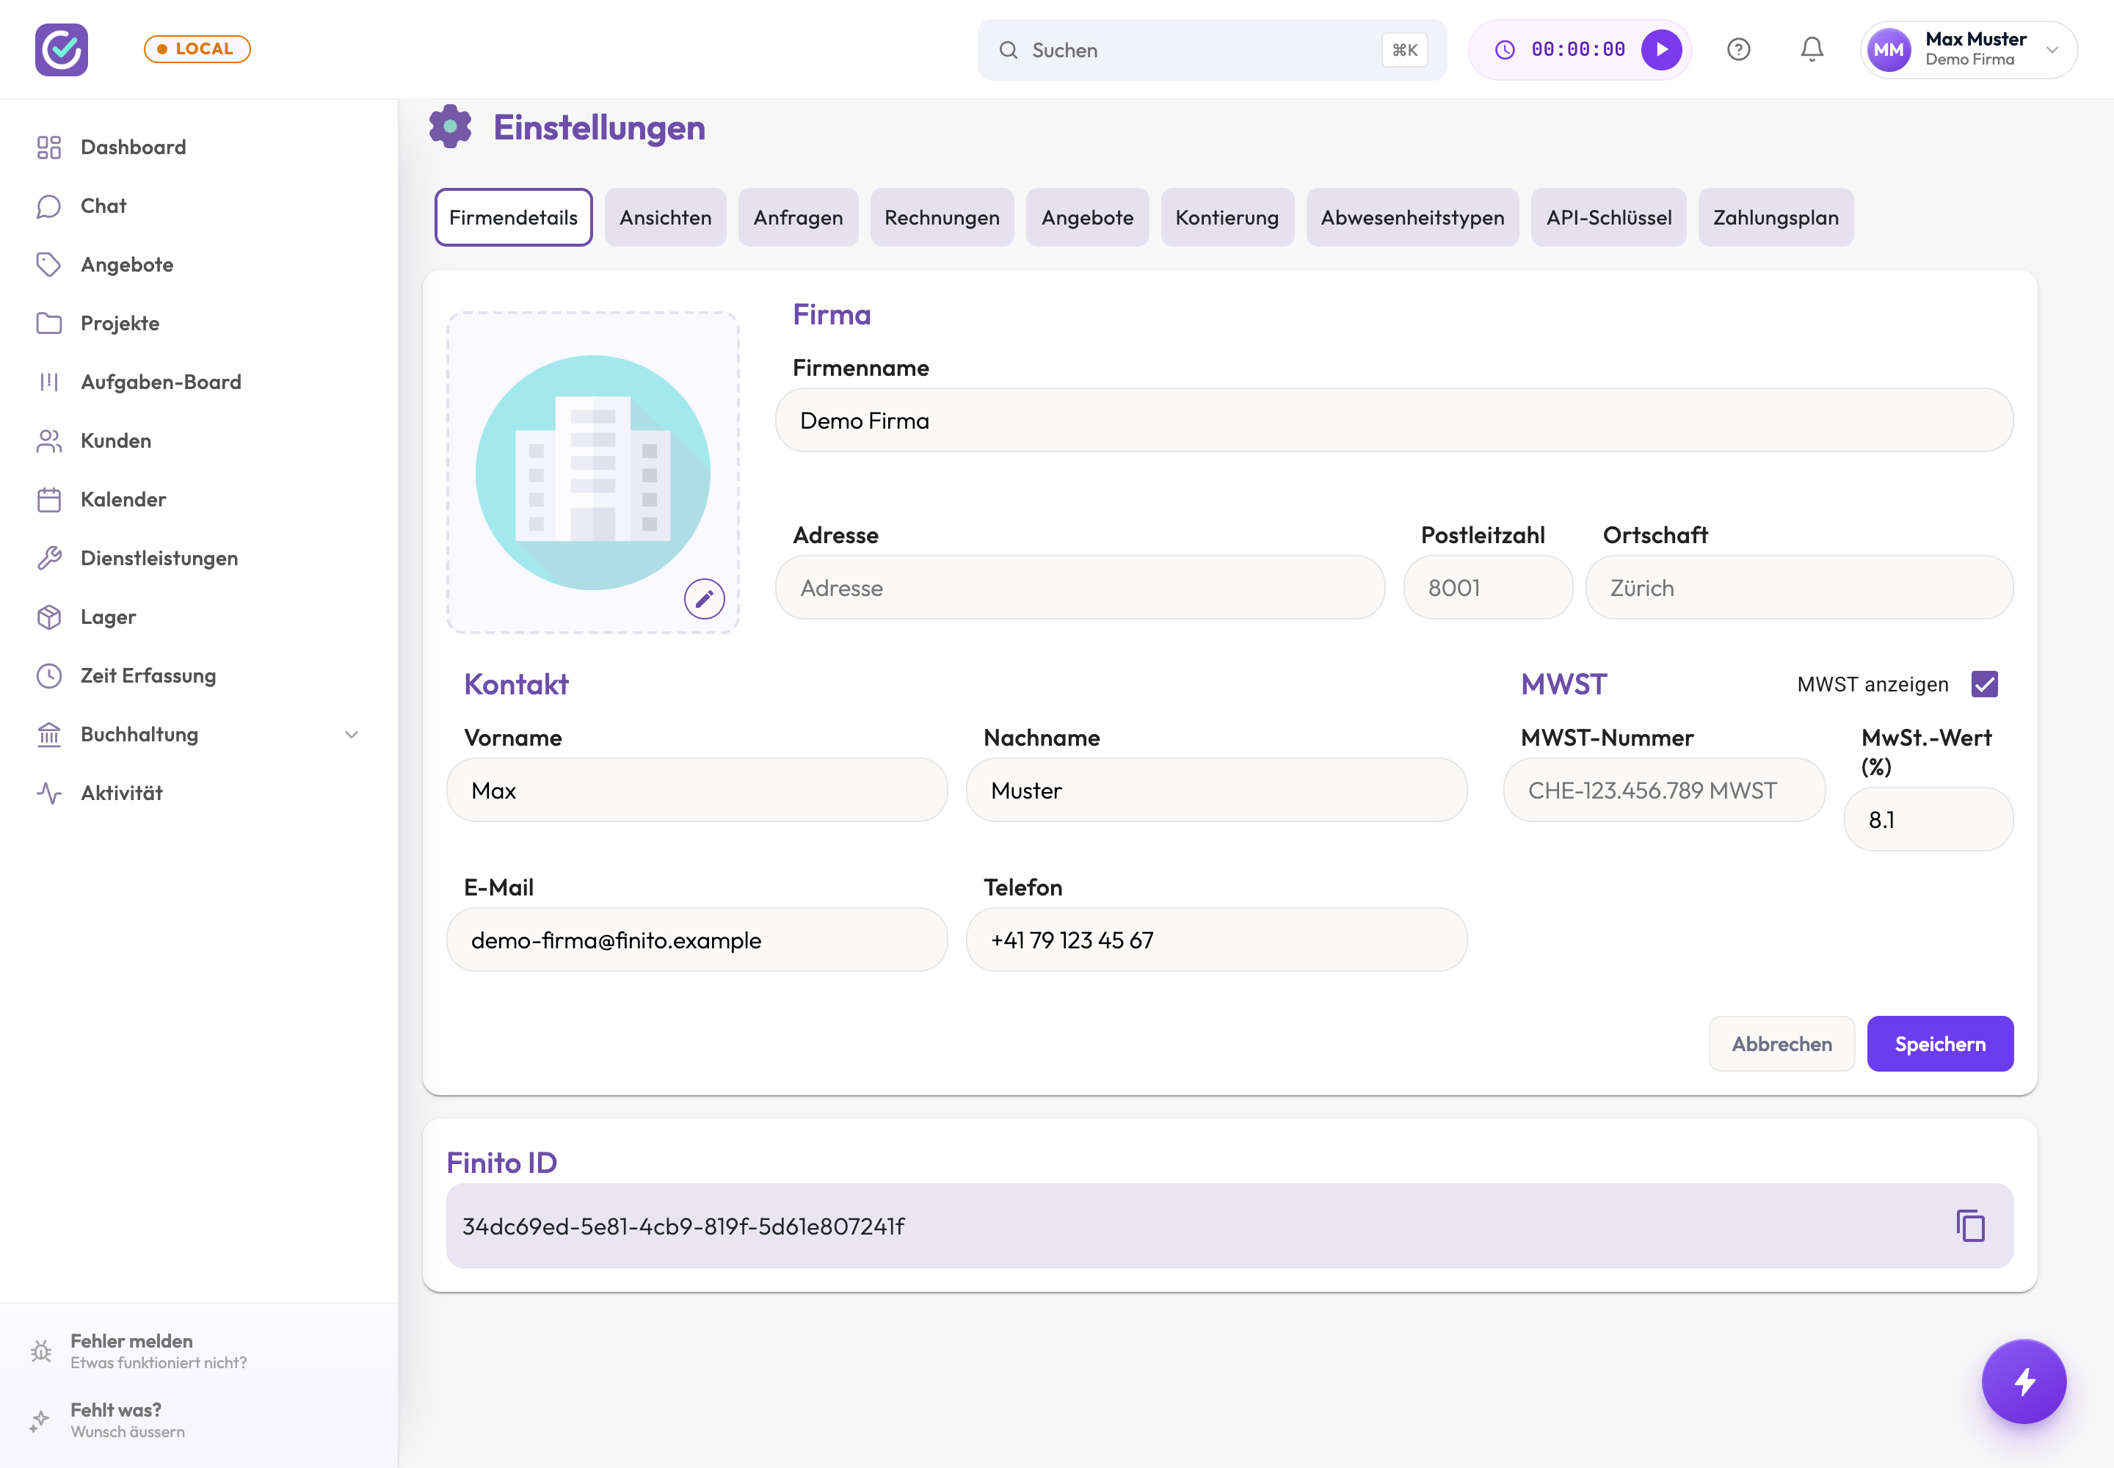
Task: Click the E-Mail field
Action: click(x=697, y=940)
